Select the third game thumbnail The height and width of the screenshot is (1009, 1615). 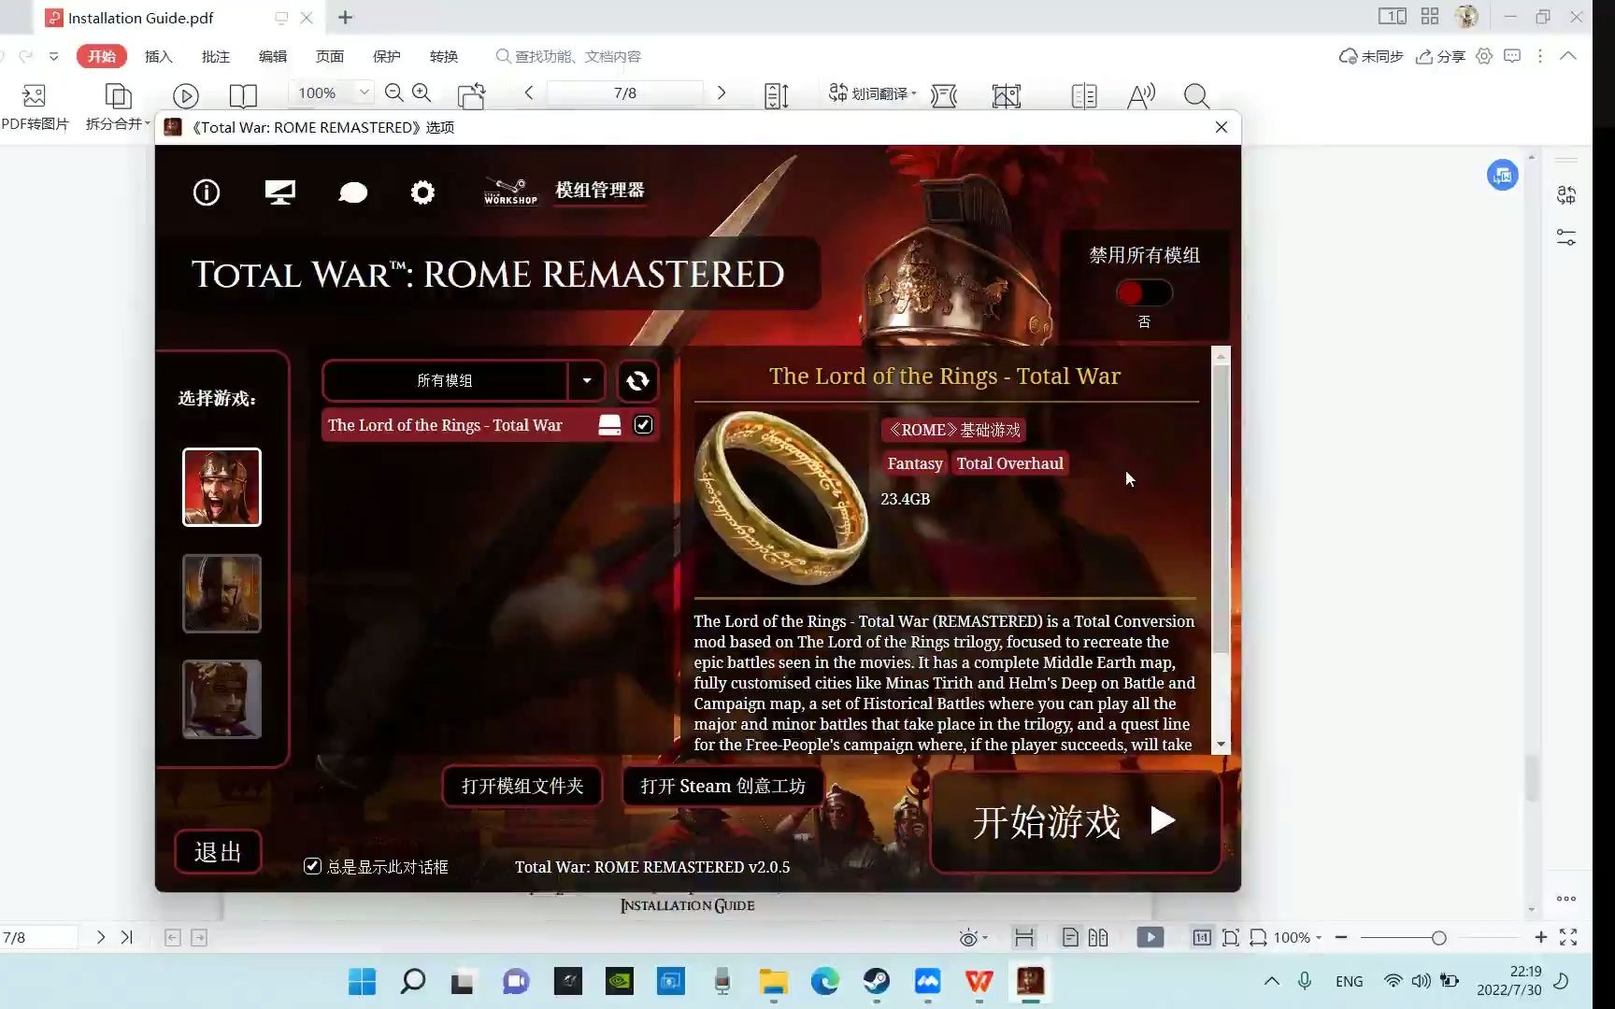coord(222,699)
